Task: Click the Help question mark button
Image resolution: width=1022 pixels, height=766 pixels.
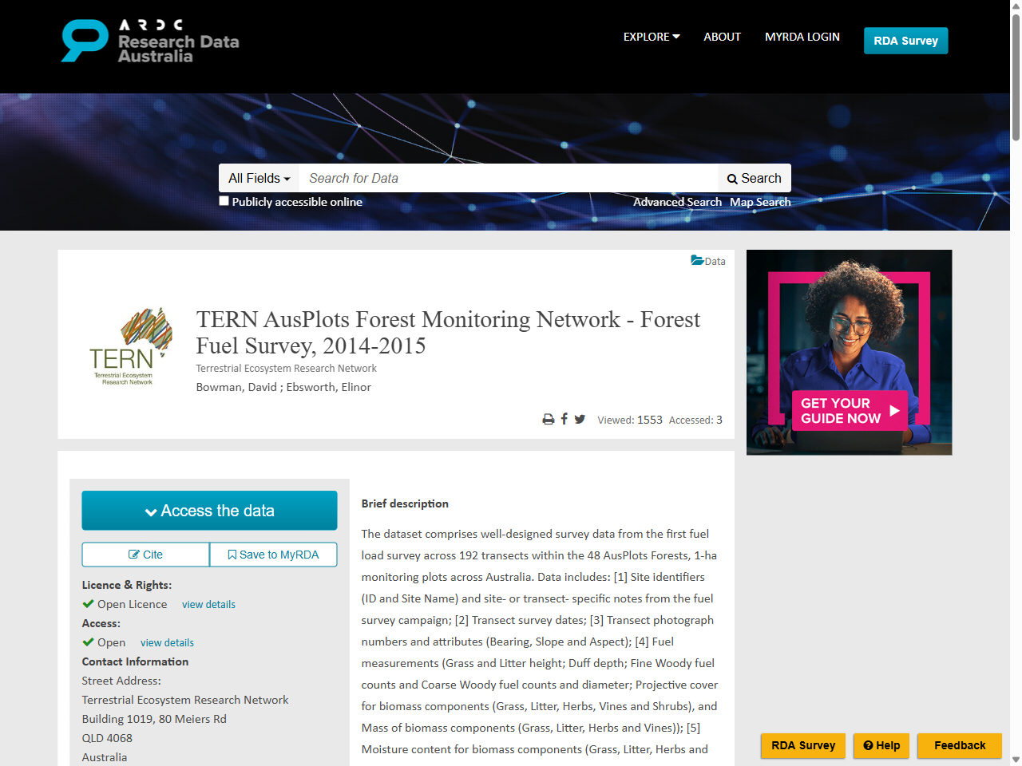Action: click(x=881, y=745)
